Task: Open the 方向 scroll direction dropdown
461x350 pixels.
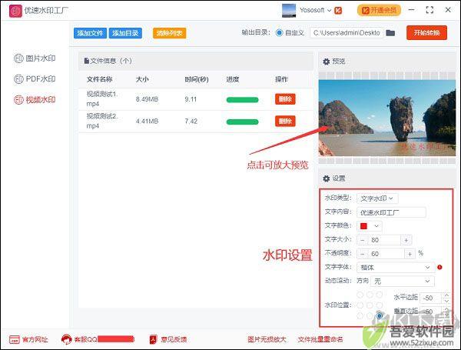Action: [403, 281]
